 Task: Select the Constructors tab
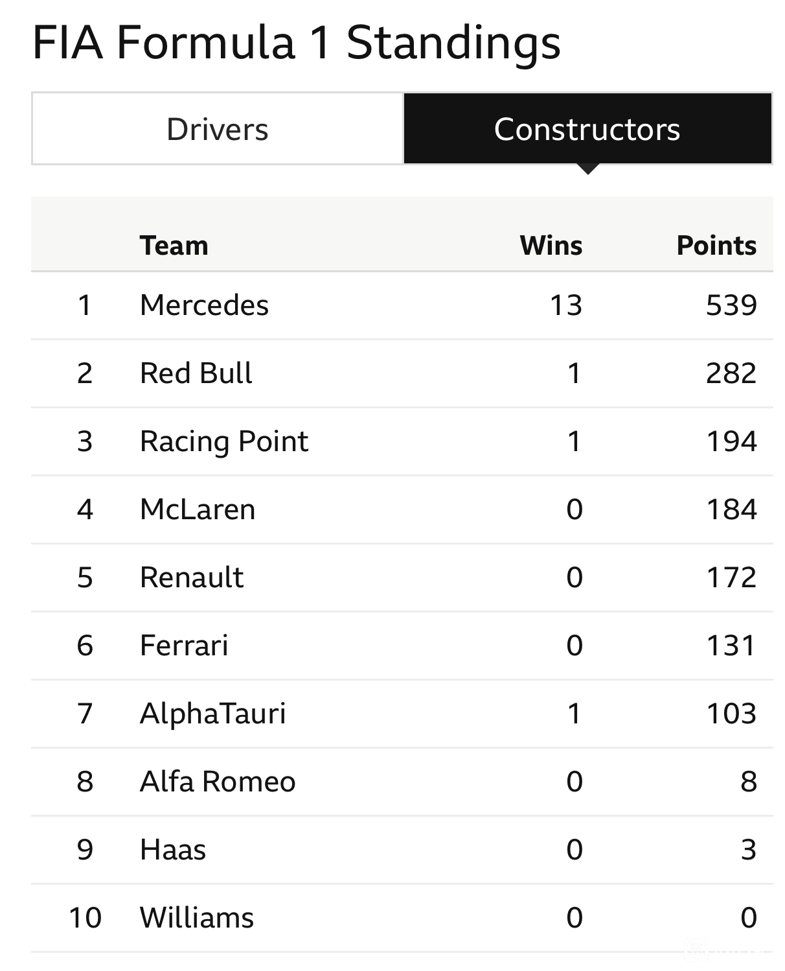[x=587, y=128]
